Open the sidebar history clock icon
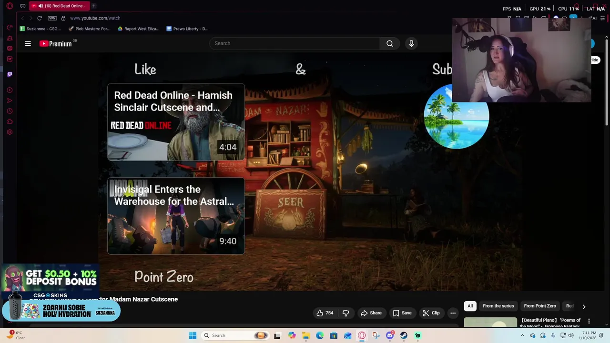The image size is (610, 343). (x=10, y=111)
